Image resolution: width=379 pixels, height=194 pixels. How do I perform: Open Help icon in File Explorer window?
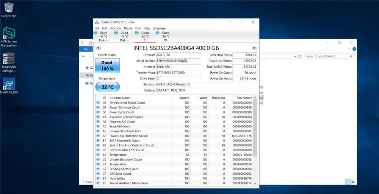(354, 49)
